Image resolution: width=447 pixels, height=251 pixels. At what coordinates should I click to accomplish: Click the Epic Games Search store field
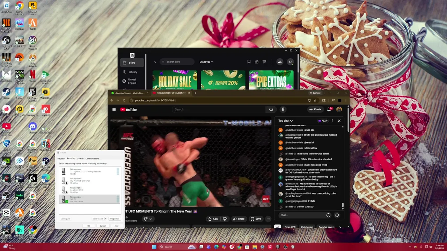click(x=177, y=62)
